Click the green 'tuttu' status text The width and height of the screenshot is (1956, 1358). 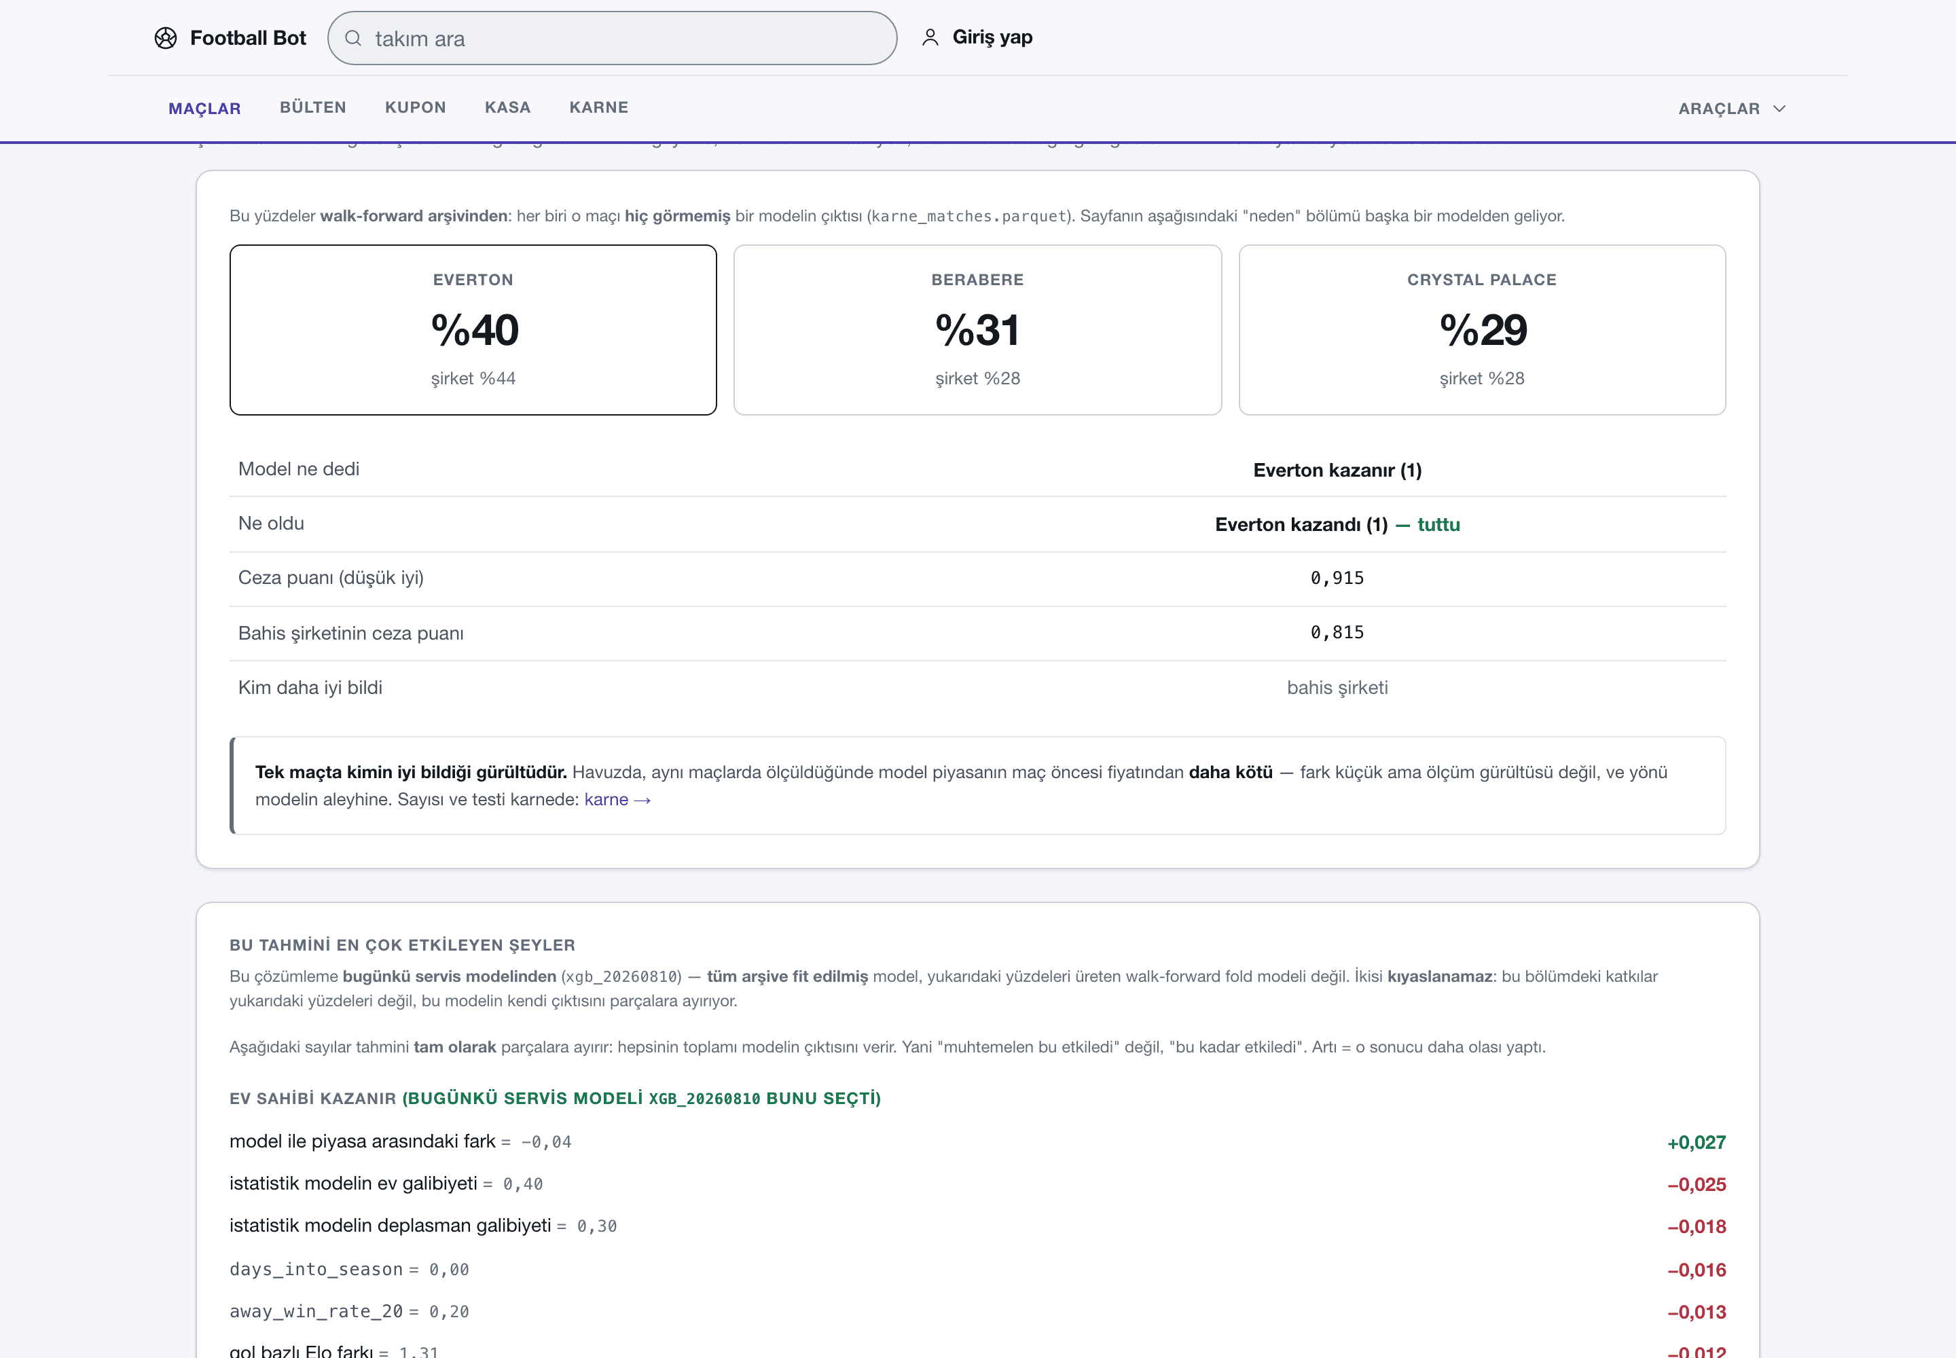pos(1438,524)
